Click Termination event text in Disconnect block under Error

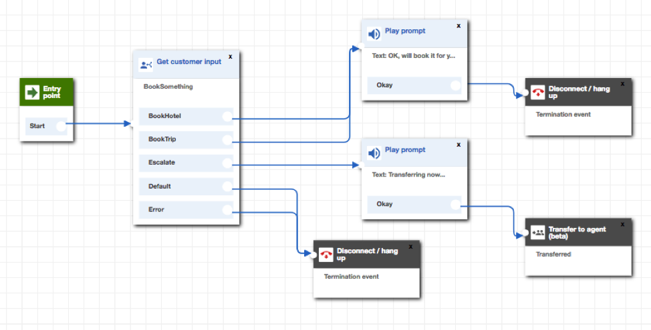pyautogui.click(x=352, y=277)
